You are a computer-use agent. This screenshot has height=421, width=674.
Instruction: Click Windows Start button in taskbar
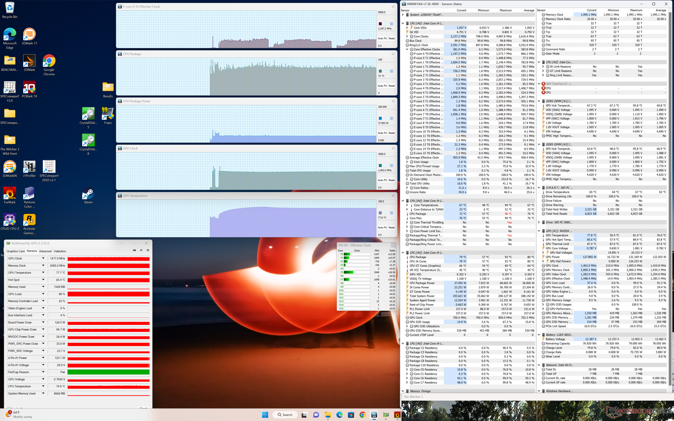click(x=265, y=415)
